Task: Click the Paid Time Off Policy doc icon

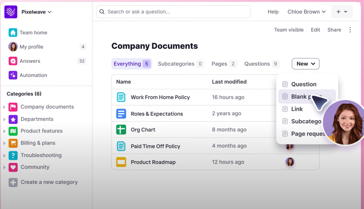Action: pos(121,146)
